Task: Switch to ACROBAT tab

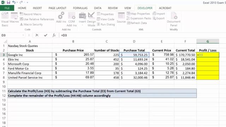Action: (x=165, y=8)
